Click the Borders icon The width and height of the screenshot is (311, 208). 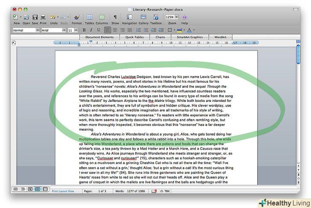170,30
